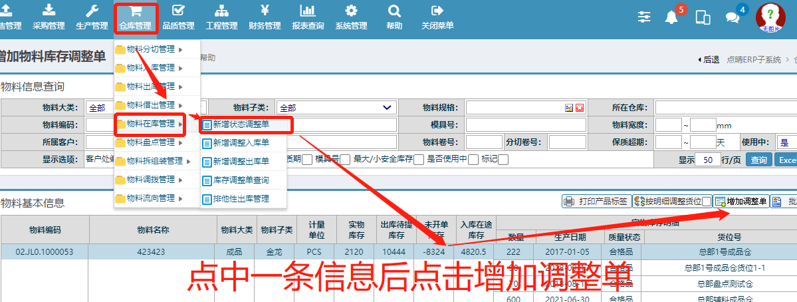Image resolution: width=797 pixels, height=302 pixels.
Task: Click the 增加调整单 button
Action: coord(741,202)
